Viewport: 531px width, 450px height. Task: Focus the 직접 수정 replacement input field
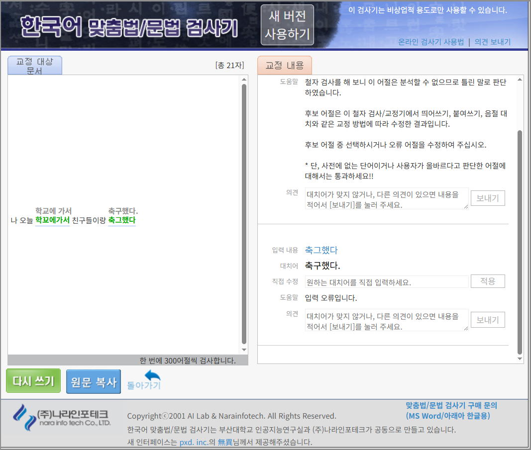pos(387,282)
